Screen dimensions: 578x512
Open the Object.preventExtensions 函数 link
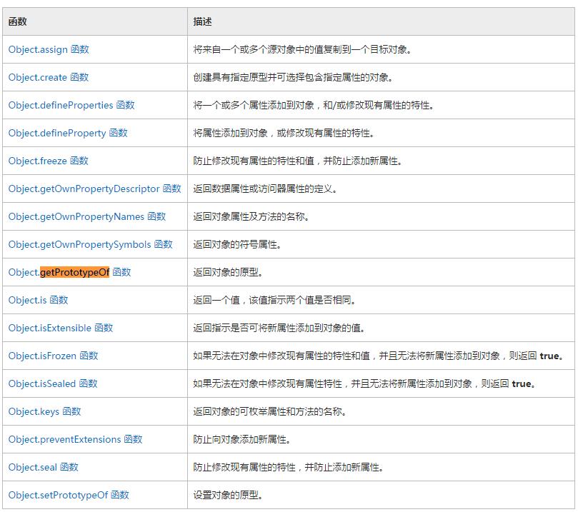(x=75, y=439)
